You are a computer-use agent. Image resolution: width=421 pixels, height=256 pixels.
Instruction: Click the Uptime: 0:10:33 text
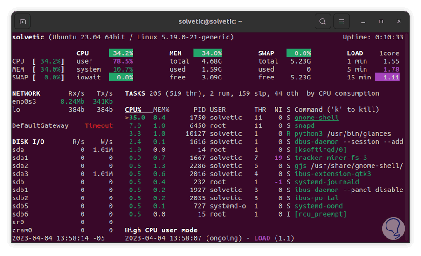point(373,37)
